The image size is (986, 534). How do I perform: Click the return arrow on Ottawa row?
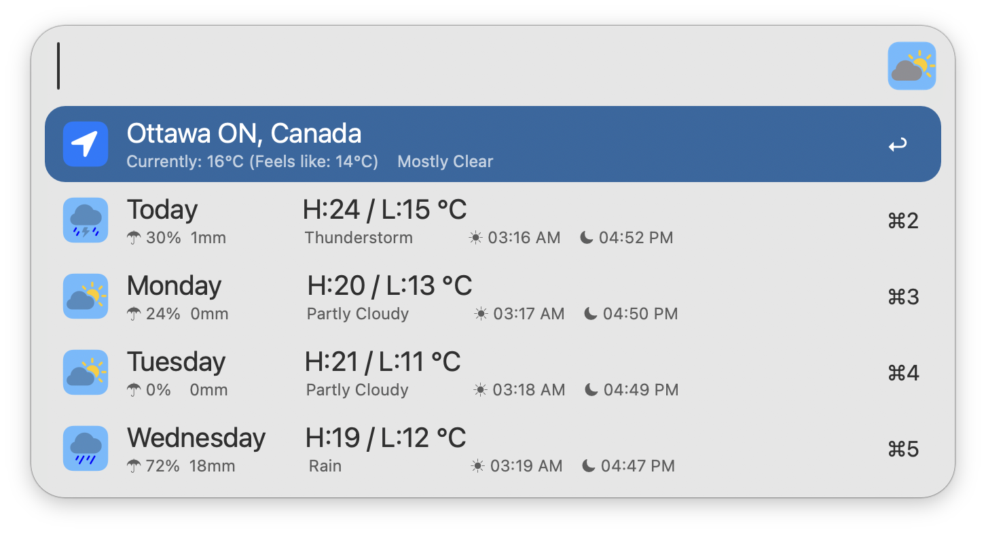(898, 145)
